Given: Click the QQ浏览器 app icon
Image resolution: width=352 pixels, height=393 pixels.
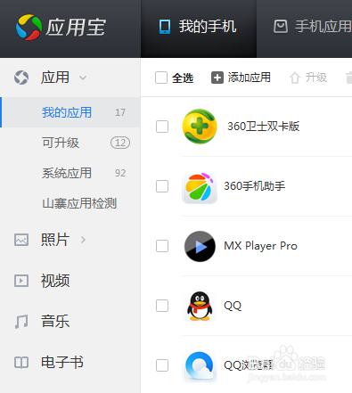Looking at the screenshot, I should 200,366.
